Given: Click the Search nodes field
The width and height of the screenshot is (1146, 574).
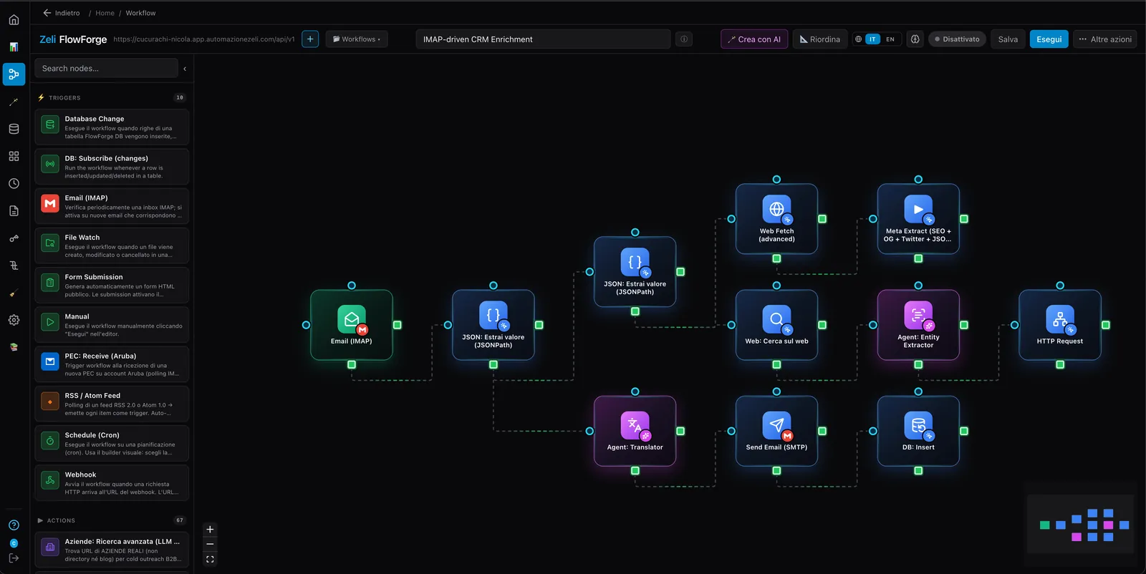Looking at the screenshot, I should [x=106, y=69].
